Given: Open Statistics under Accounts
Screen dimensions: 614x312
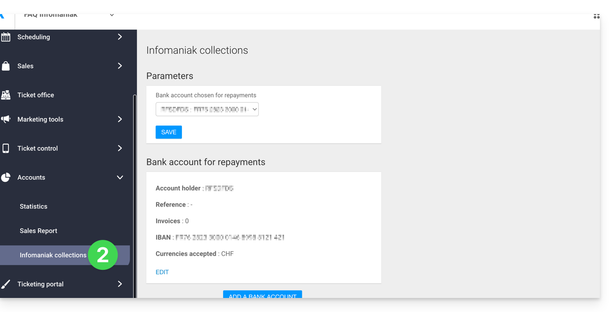Looking at the screenshot, I should point(33,207).
